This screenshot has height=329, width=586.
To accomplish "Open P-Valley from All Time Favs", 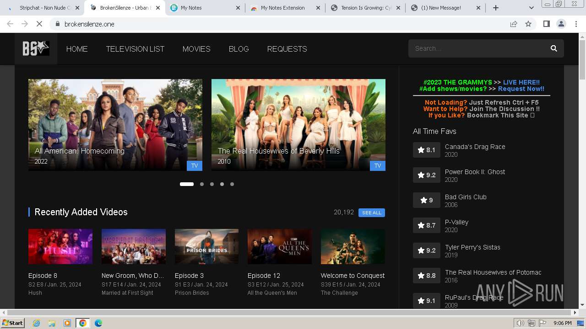I will pos(456,222).
